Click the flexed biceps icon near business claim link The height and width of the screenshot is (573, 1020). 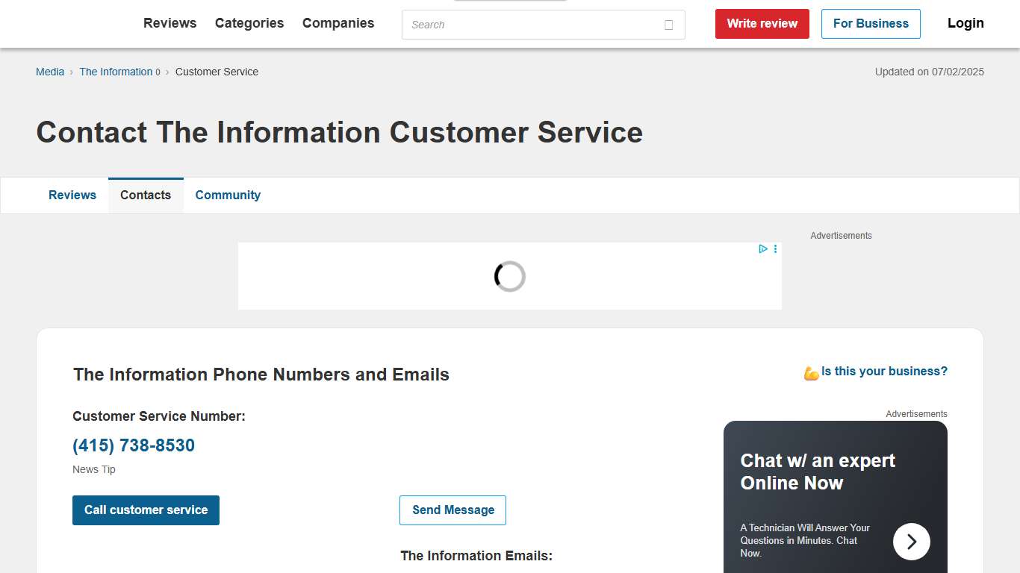811,371
